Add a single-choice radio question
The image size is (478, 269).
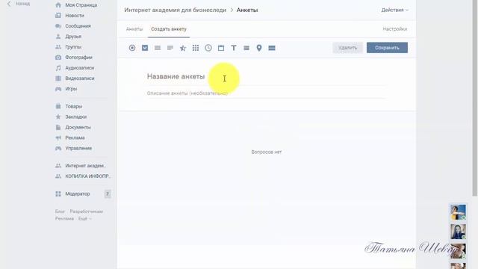(132, 48)
